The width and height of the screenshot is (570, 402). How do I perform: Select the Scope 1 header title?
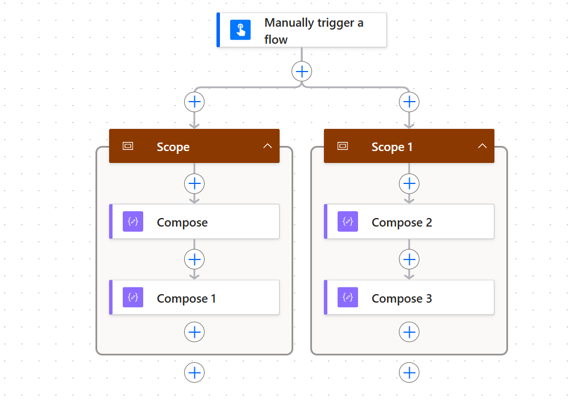coord(392,146)
